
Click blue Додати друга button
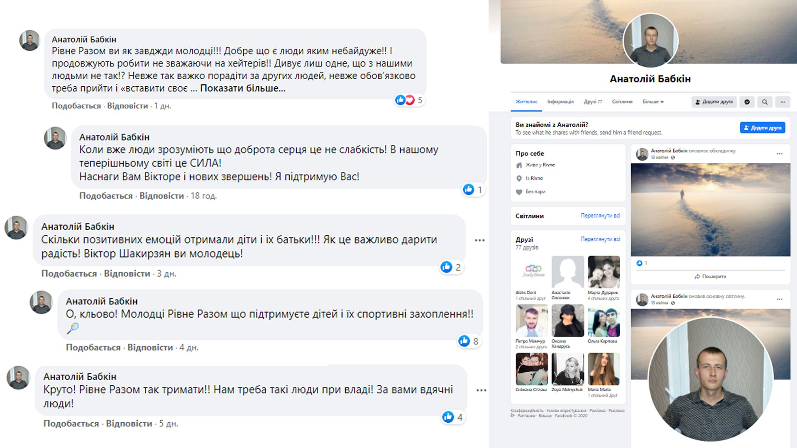coord(763,128)
